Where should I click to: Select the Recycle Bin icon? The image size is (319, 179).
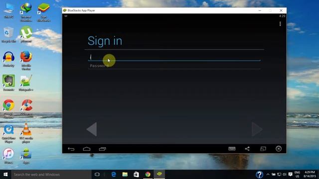pyautogui.click(x=9, y=35)
